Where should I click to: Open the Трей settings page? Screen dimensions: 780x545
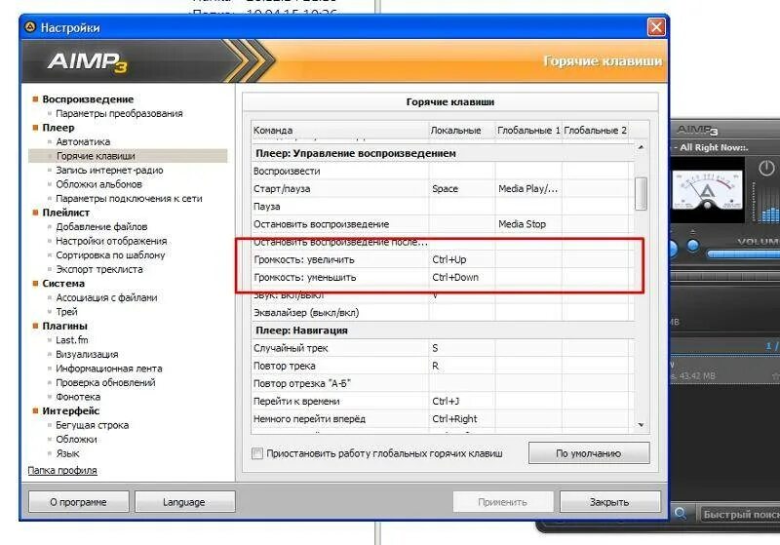[x=66, y=312]
